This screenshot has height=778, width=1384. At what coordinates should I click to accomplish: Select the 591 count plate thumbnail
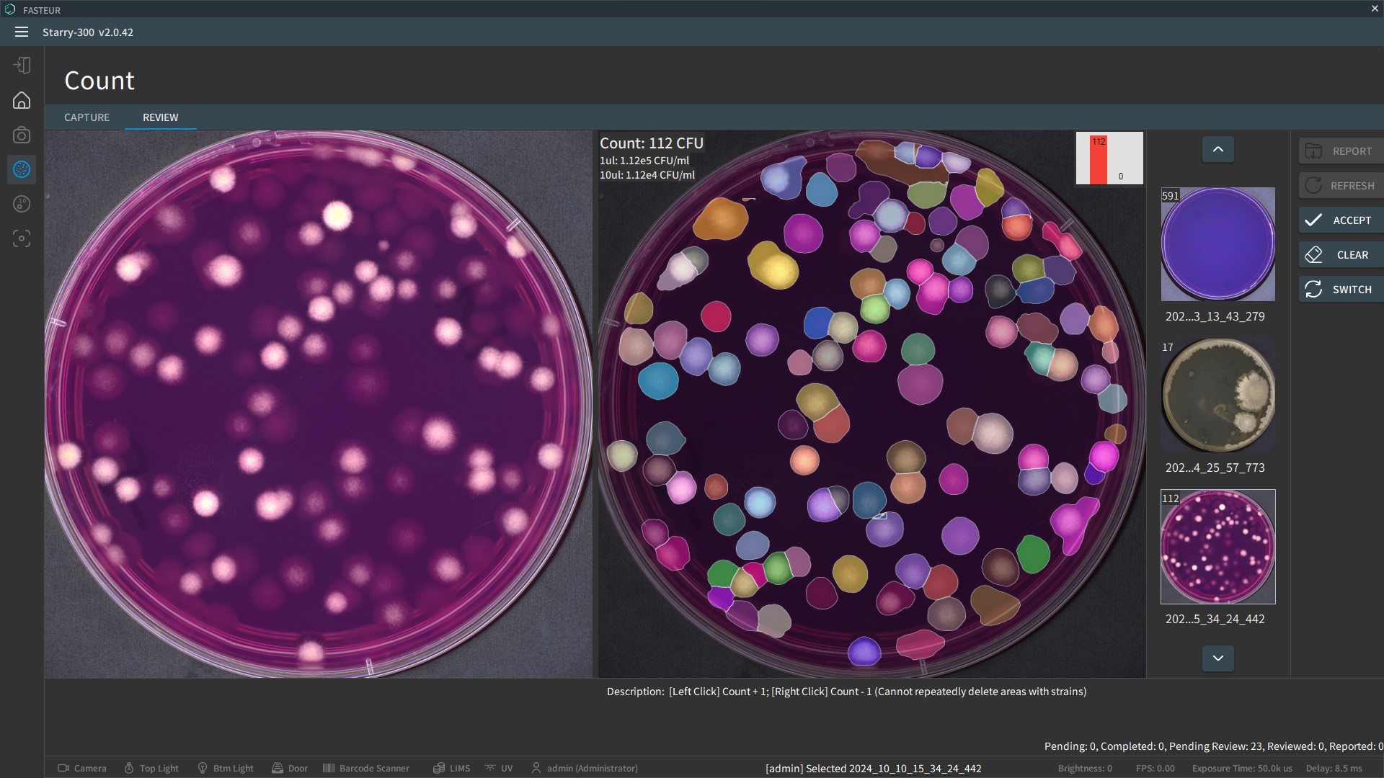[1217, 244]
